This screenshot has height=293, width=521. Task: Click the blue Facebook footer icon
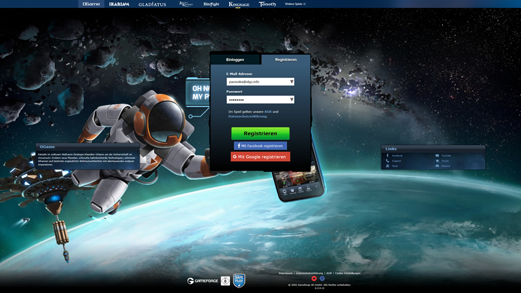point(322,278)
